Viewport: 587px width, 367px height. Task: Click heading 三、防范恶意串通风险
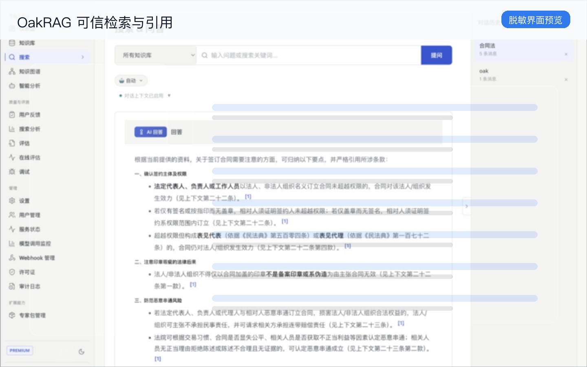[158, 301]
